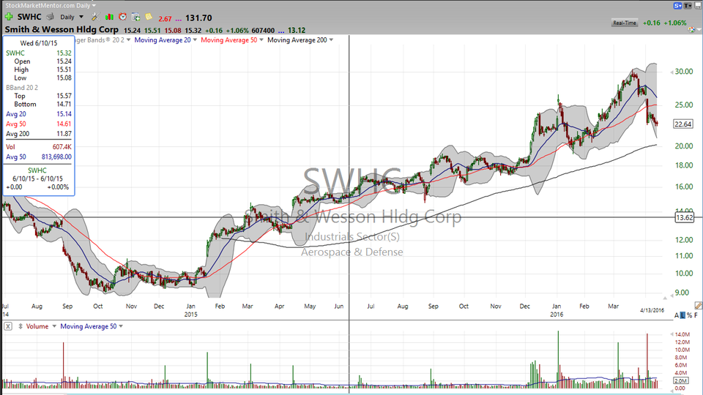Click the 13.12 value in header row

click(x=297, y=31)
